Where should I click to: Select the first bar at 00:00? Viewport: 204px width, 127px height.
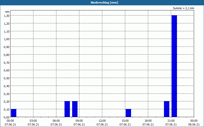pos(14,113)
